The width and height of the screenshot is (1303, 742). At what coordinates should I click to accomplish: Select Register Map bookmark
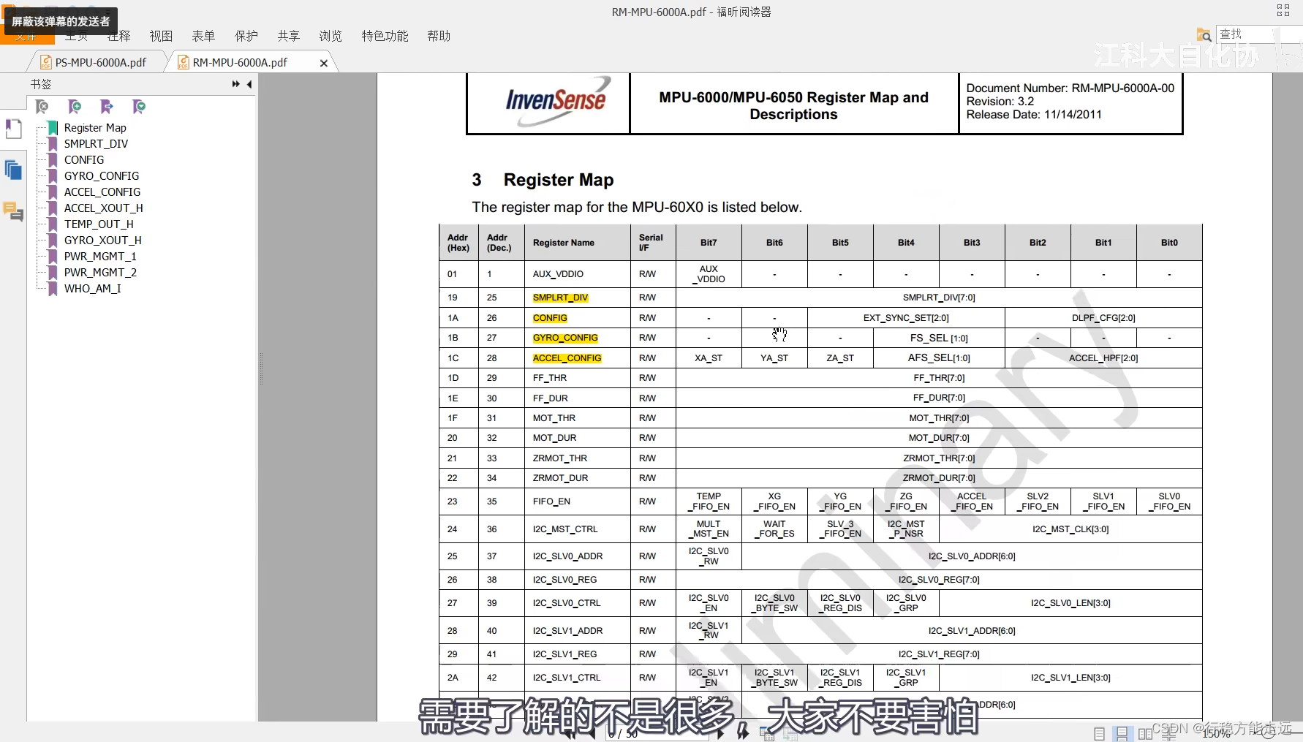pos(95,128)
